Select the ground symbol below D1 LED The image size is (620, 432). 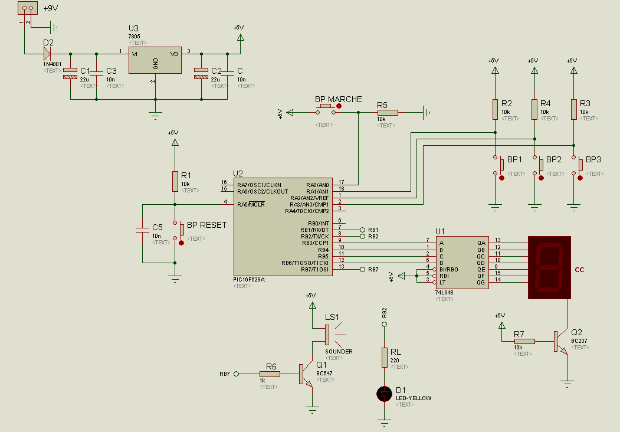[385, 423]
